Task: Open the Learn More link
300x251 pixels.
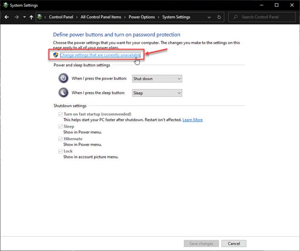Action: [x=193, y=120]
